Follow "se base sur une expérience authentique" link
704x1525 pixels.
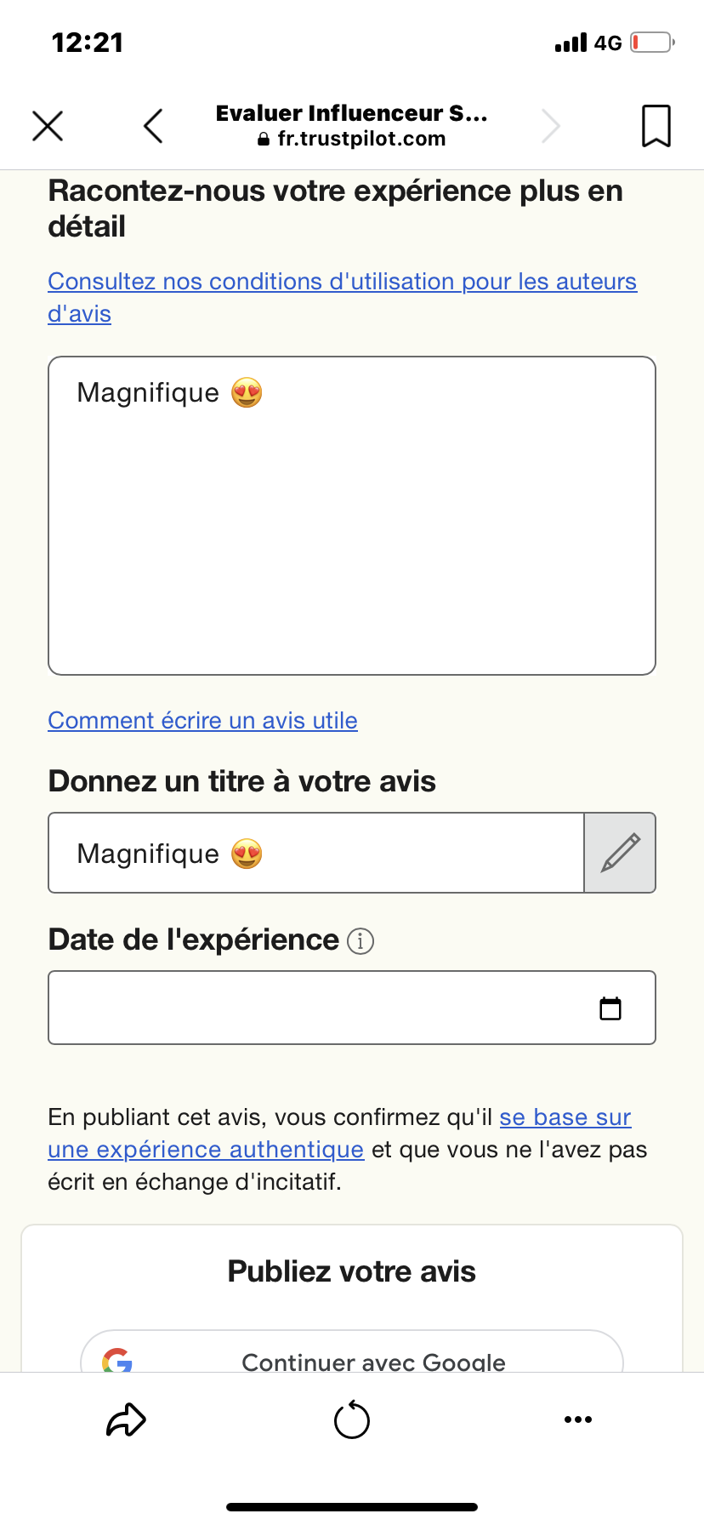565,1117
